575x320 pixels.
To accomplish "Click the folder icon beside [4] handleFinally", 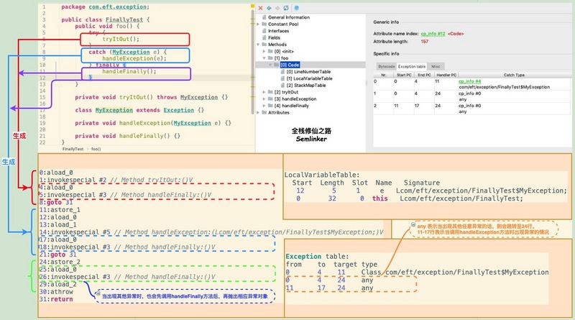I will click(270, 106).
